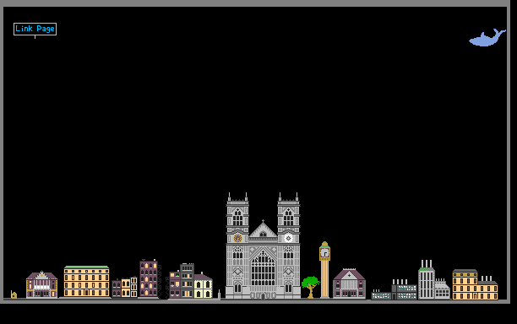
Task: Select the tiny yellow hut at far left
Action: pyautogui.click(x=14, y=294)
